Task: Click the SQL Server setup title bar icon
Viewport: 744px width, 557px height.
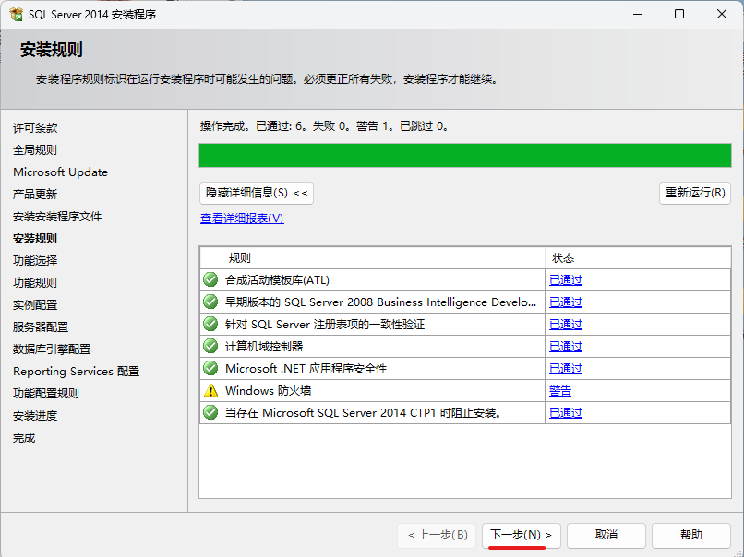Action: [x=16, y=14]
